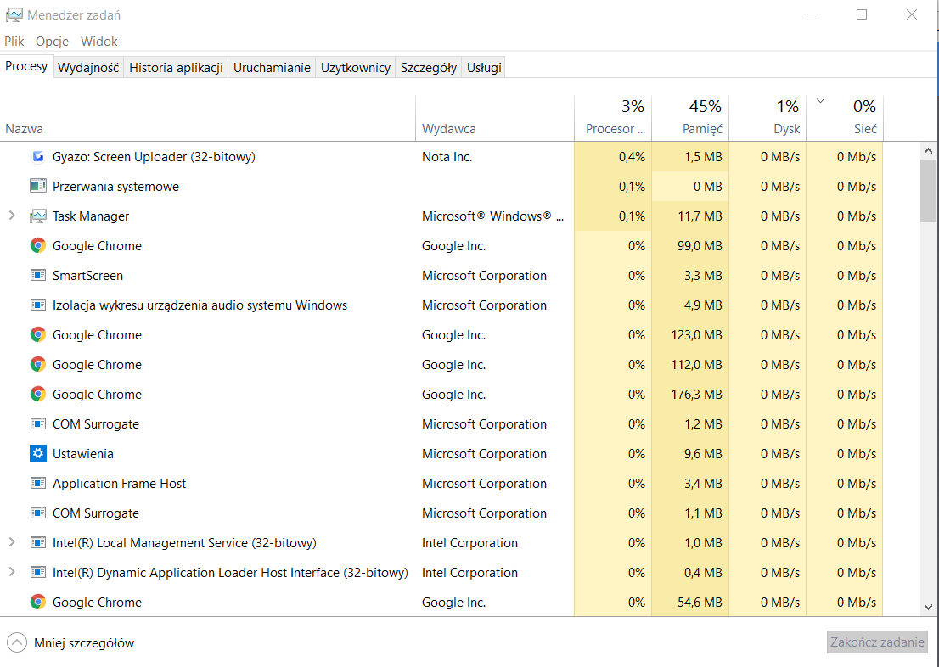
Task: Click the Intel Local Management Service icon
Action: pyautogui.click(x=37, y=543)
